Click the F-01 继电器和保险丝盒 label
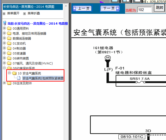The height and width of the screenshot is (140, 166). 134,70
